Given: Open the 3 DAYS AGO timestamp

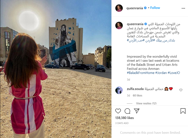Looking at the screenshot, I should pyautogui.click(x=122, y=123).
